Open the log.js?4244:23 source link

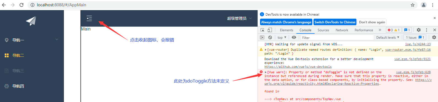418,44
